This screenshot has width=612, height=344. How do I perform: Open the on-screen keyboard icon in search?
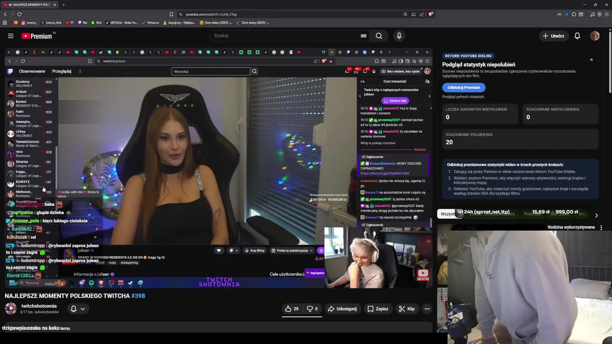[x=363, y=36]
